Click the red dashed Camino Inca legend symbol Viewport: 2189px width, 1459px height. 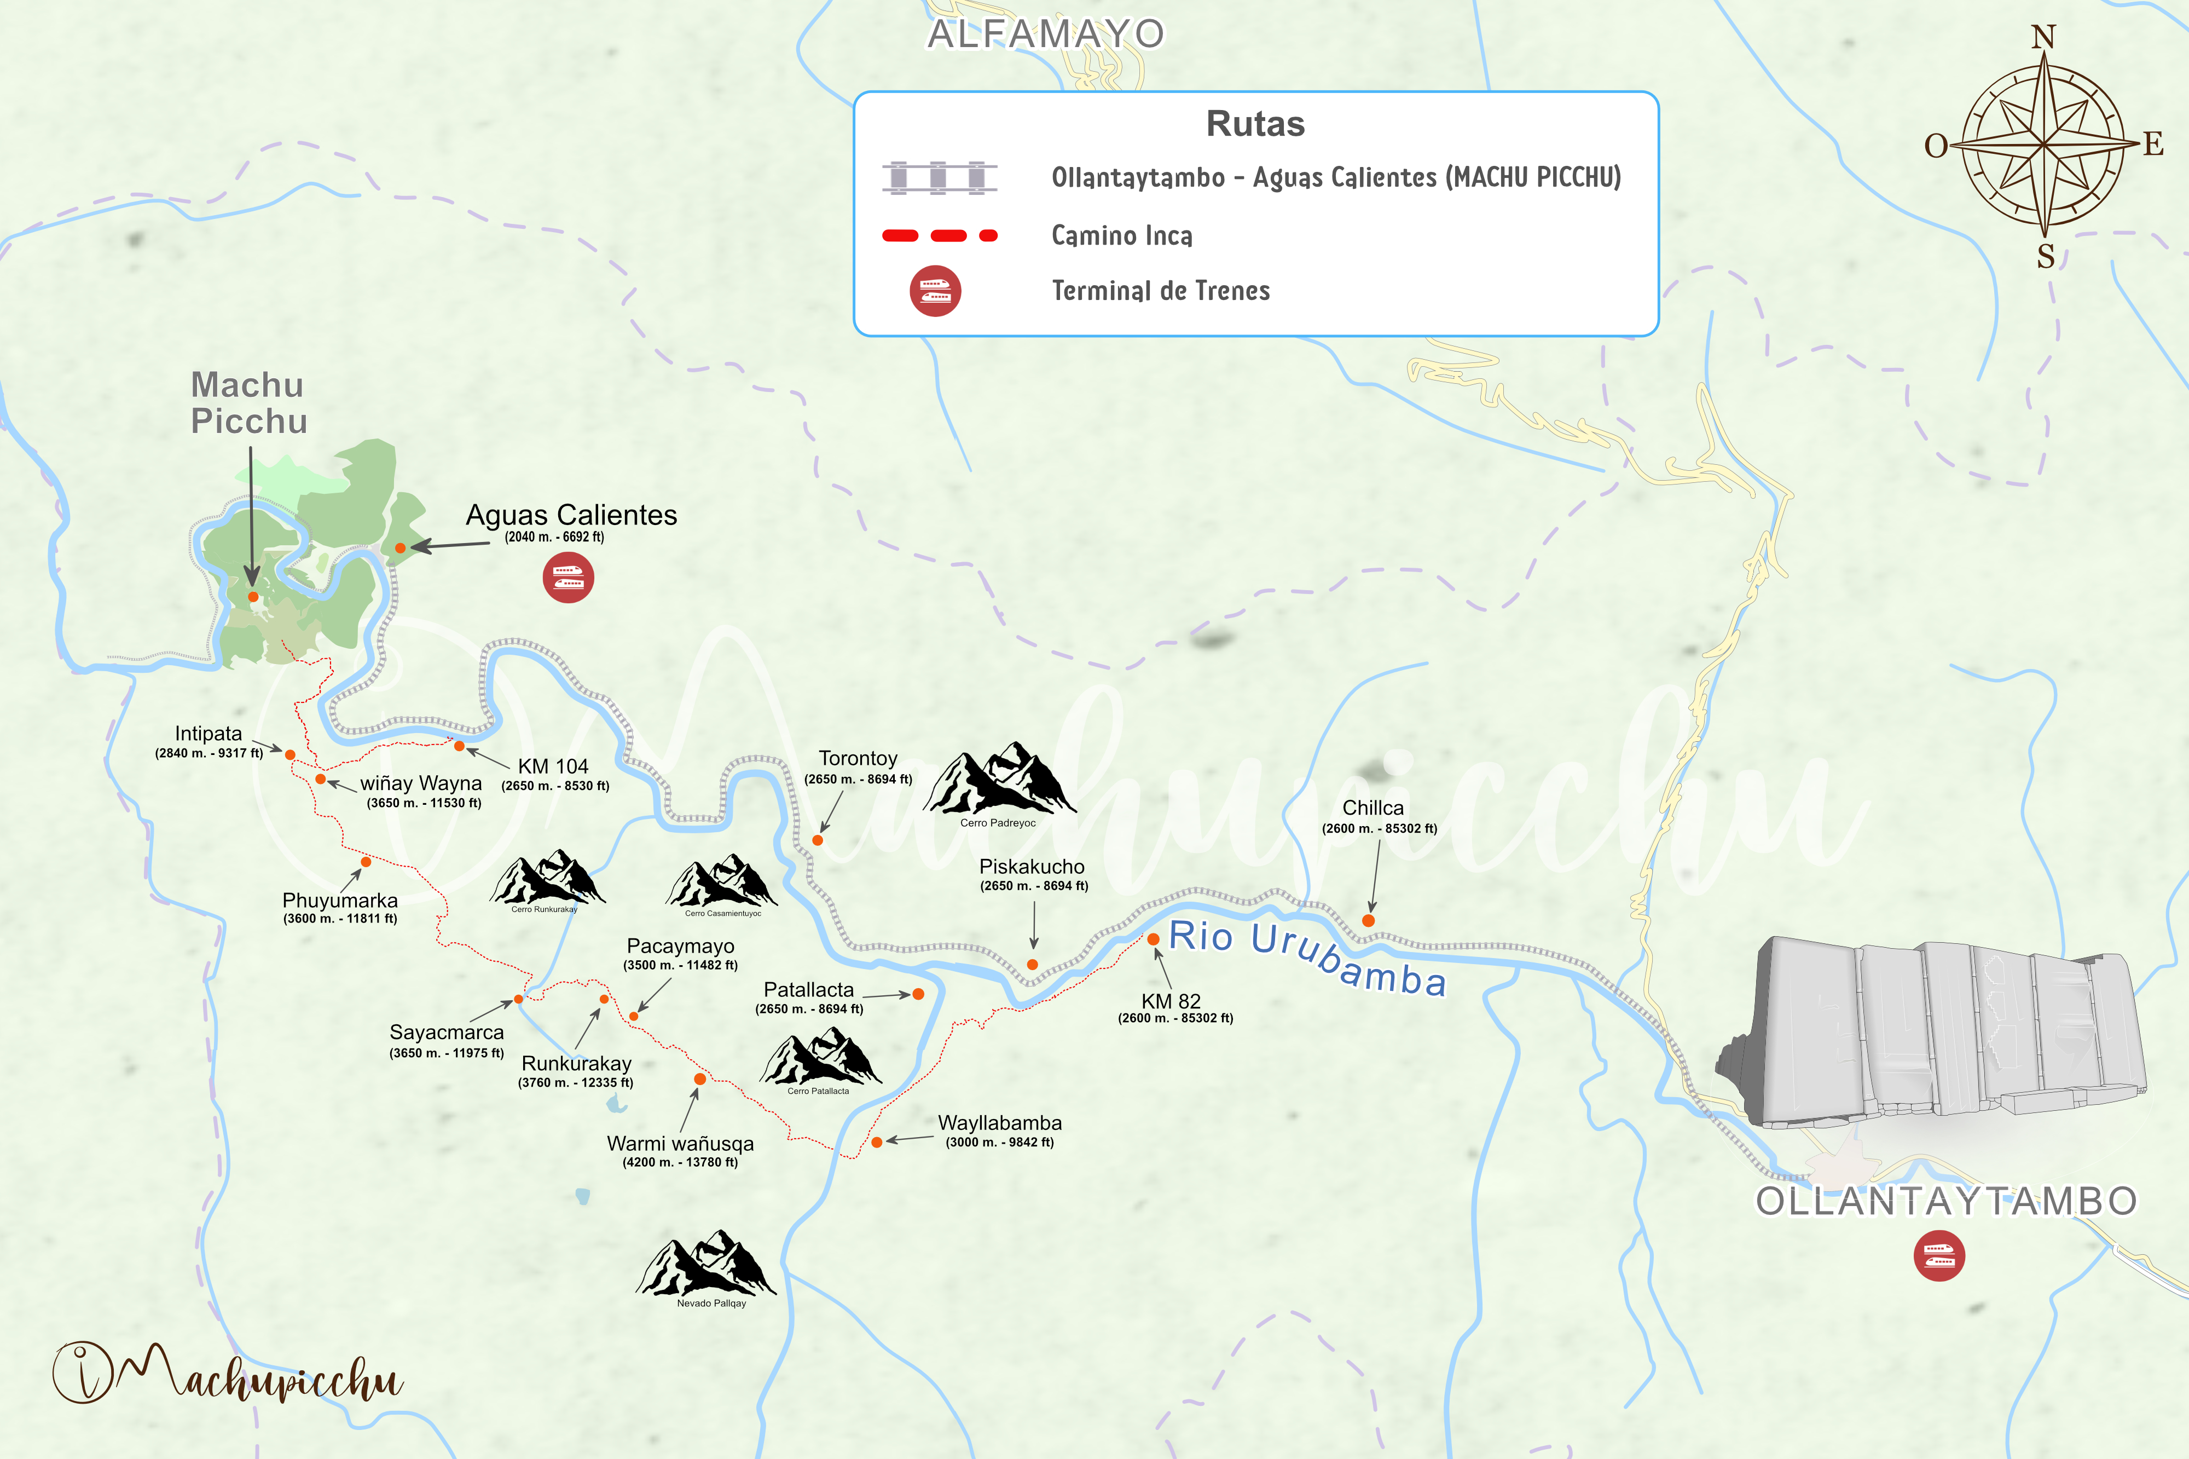point(939,235)
